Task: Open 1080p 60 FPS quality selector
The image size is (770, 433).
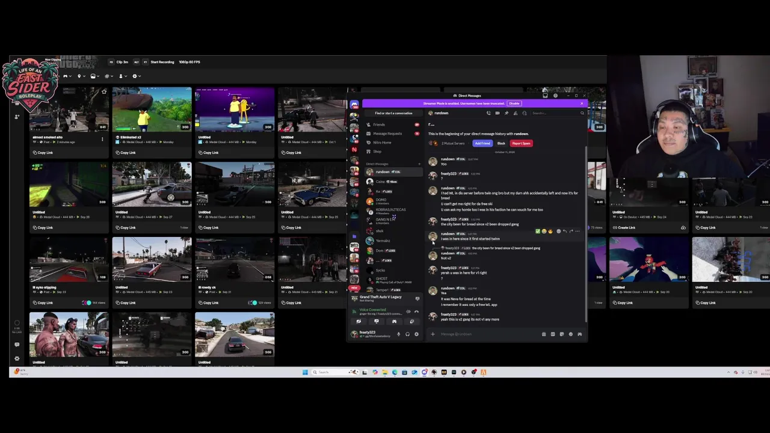Action: click(189, 62)
